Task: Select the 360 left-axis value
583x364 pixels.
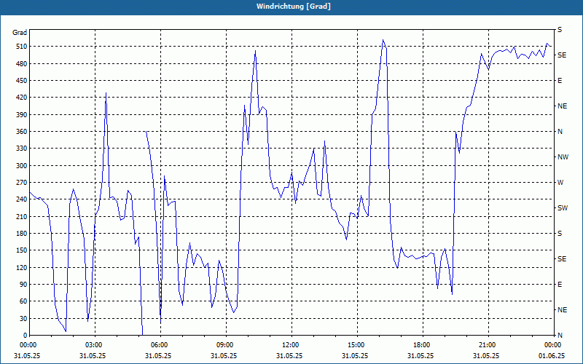Action: coord(21,132)
